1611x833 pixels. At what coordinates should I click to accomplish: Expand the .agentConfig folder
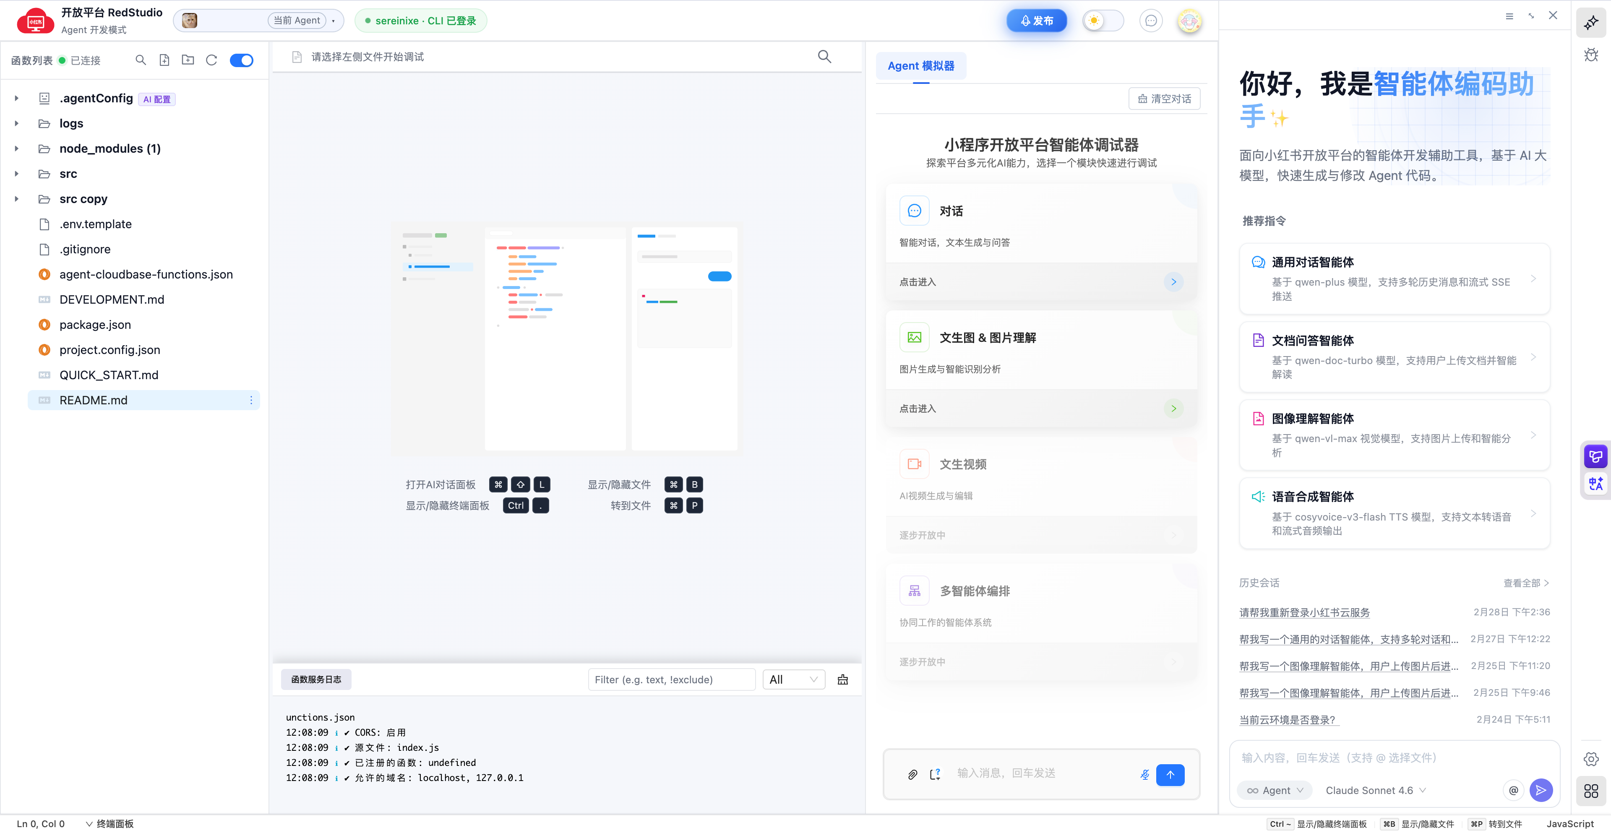click(17, 98)
